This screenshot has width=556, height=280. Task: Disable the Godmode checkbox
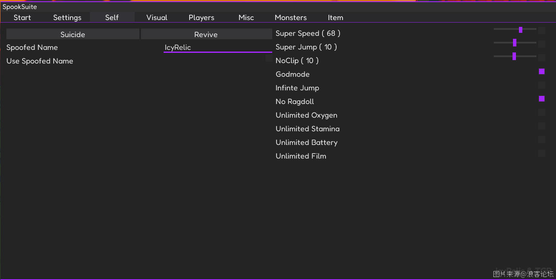(x=542, y=72)
